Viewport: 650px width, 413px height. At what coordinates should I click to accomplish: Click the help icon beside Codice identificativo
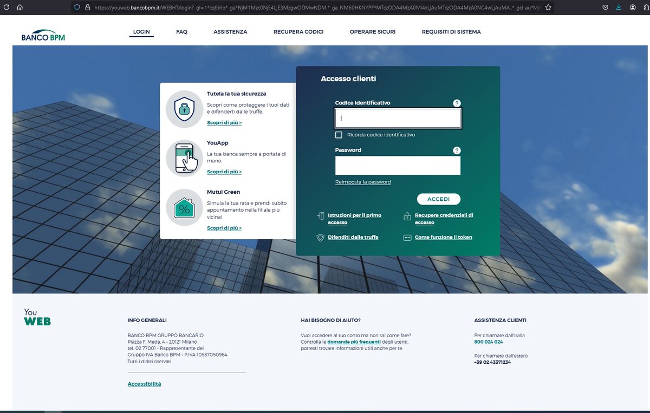[457, 103]
